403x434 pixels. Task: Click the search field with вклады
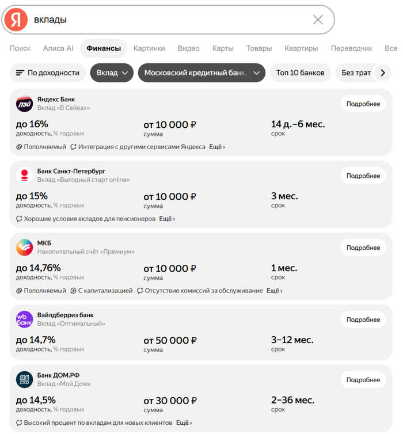[172, 20]
